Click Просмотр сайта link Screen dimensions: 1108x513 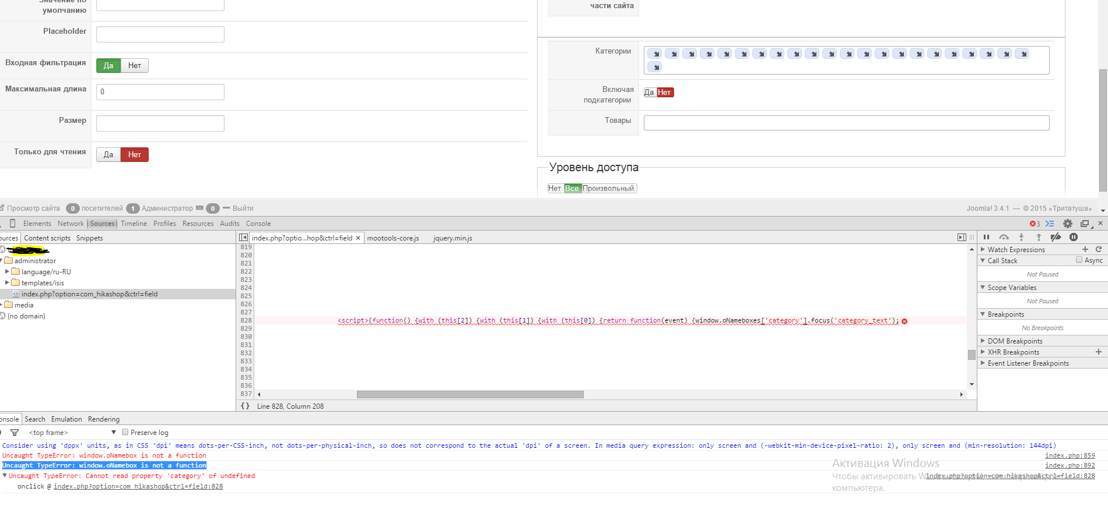point(33,208)
